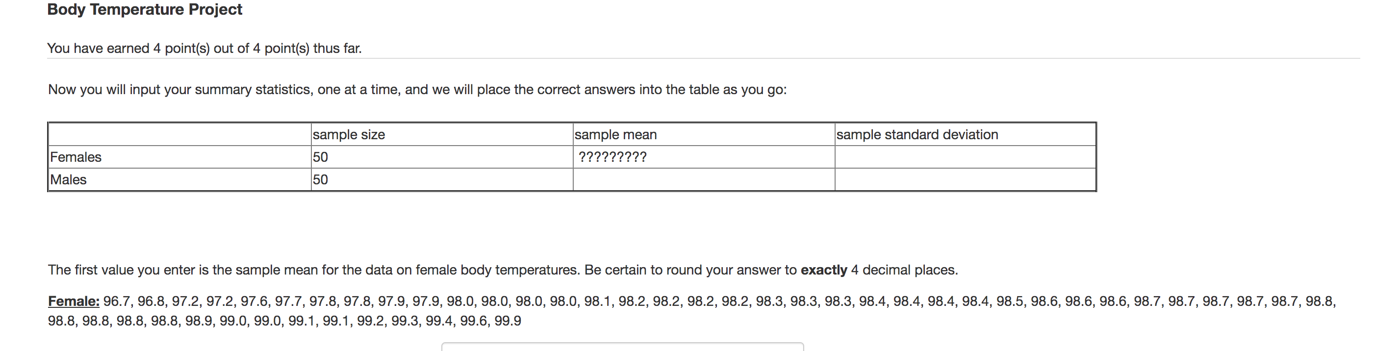Click the points earned message text
This screenshot has height=351, width=1375.
pyautogui.click(x=204, y=48)
